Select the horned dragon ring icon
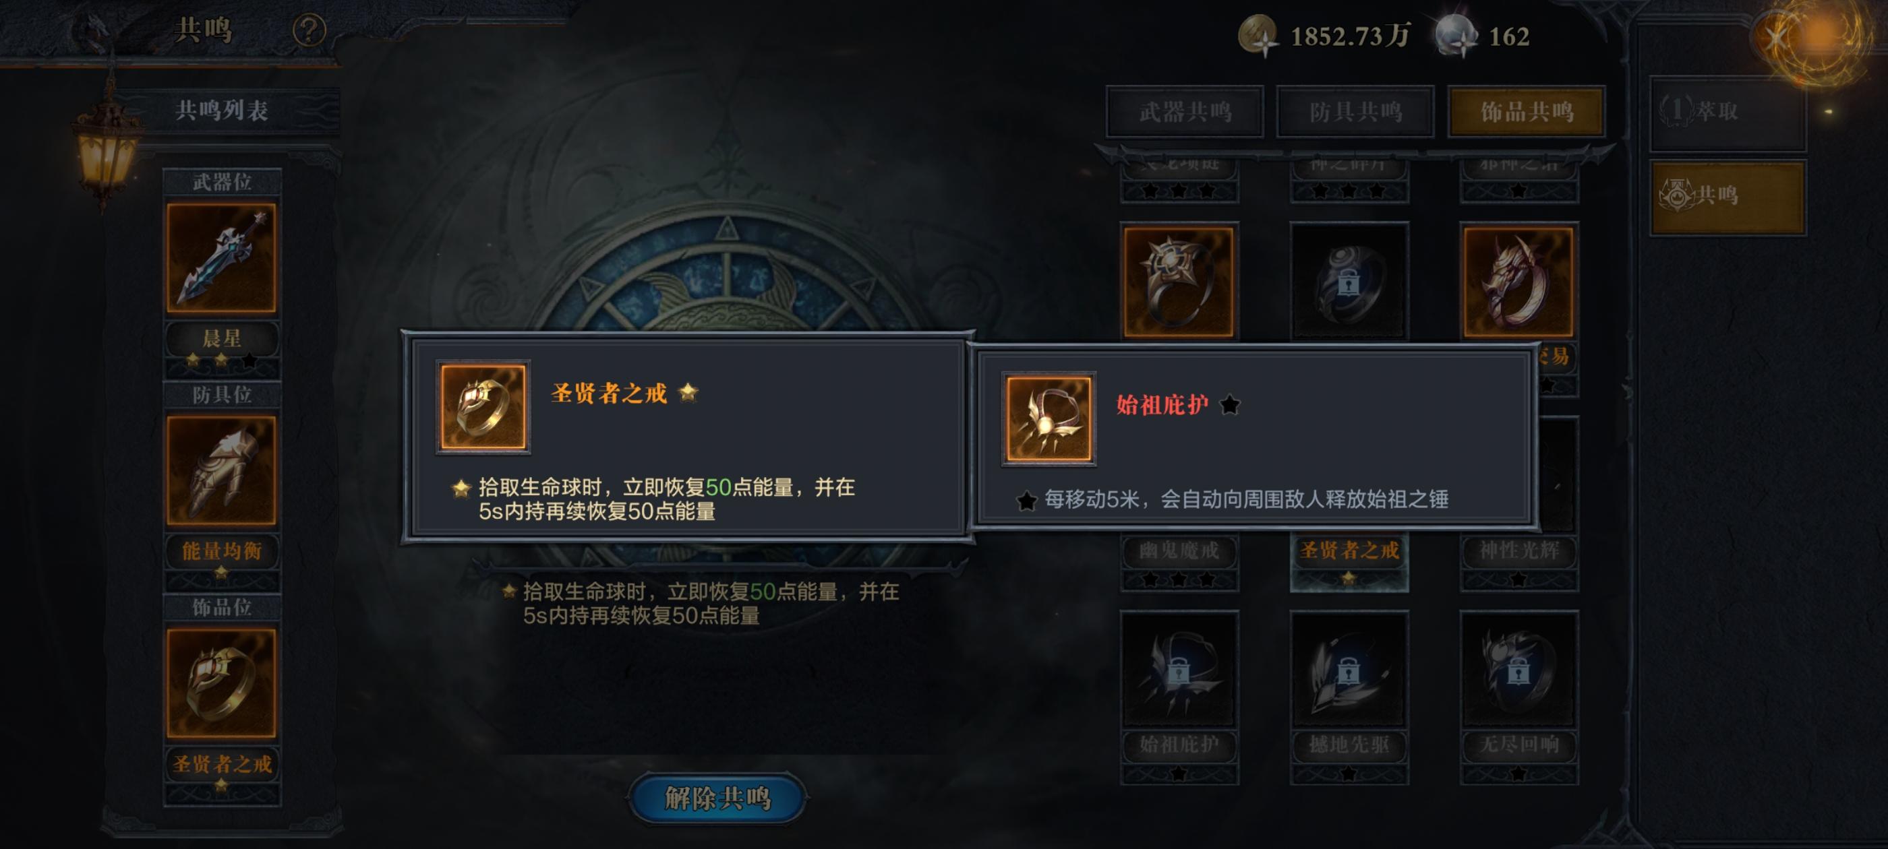The width and height of the screenshot is (1888, 849). [x=1518, y=281]
